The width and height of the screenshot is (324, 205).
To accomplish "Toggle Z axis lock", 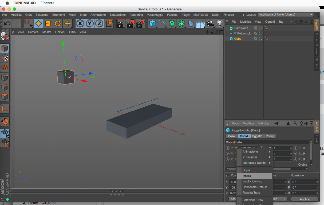I will tap(99, 23).
